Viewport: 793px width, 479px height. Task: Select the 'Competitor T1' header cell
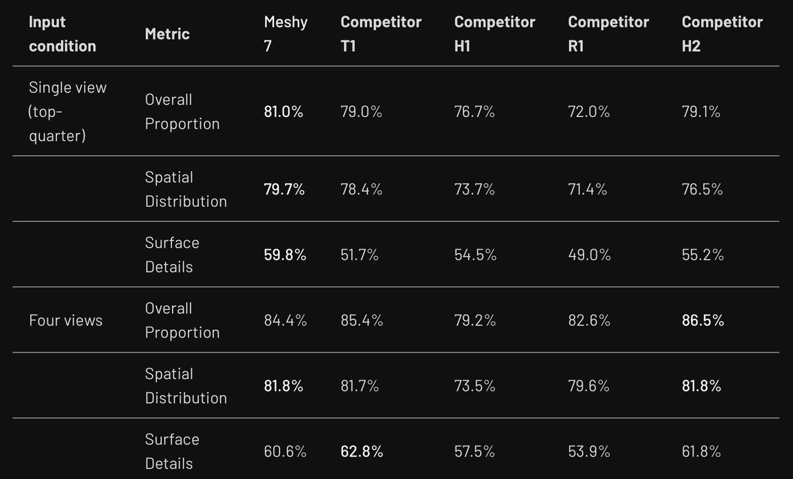tap(381, 34)
